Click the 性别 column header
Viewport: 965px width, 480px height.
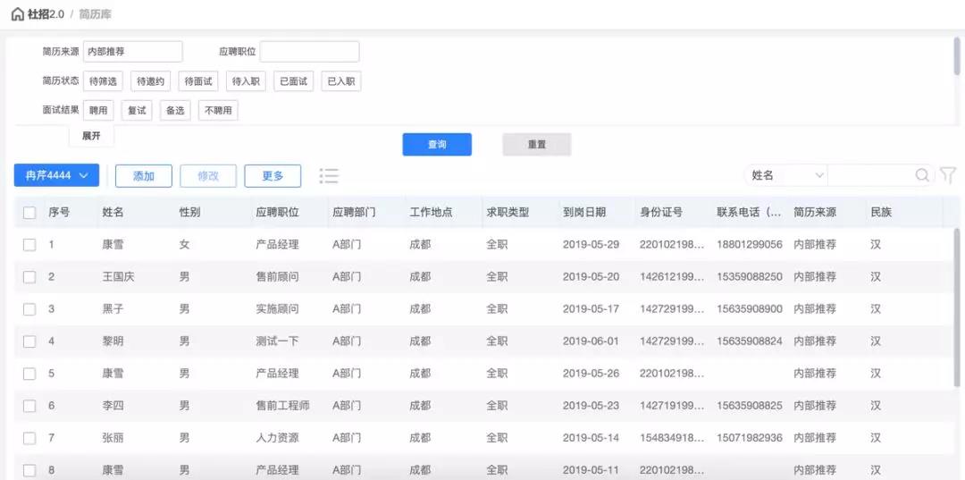[189, 213]
